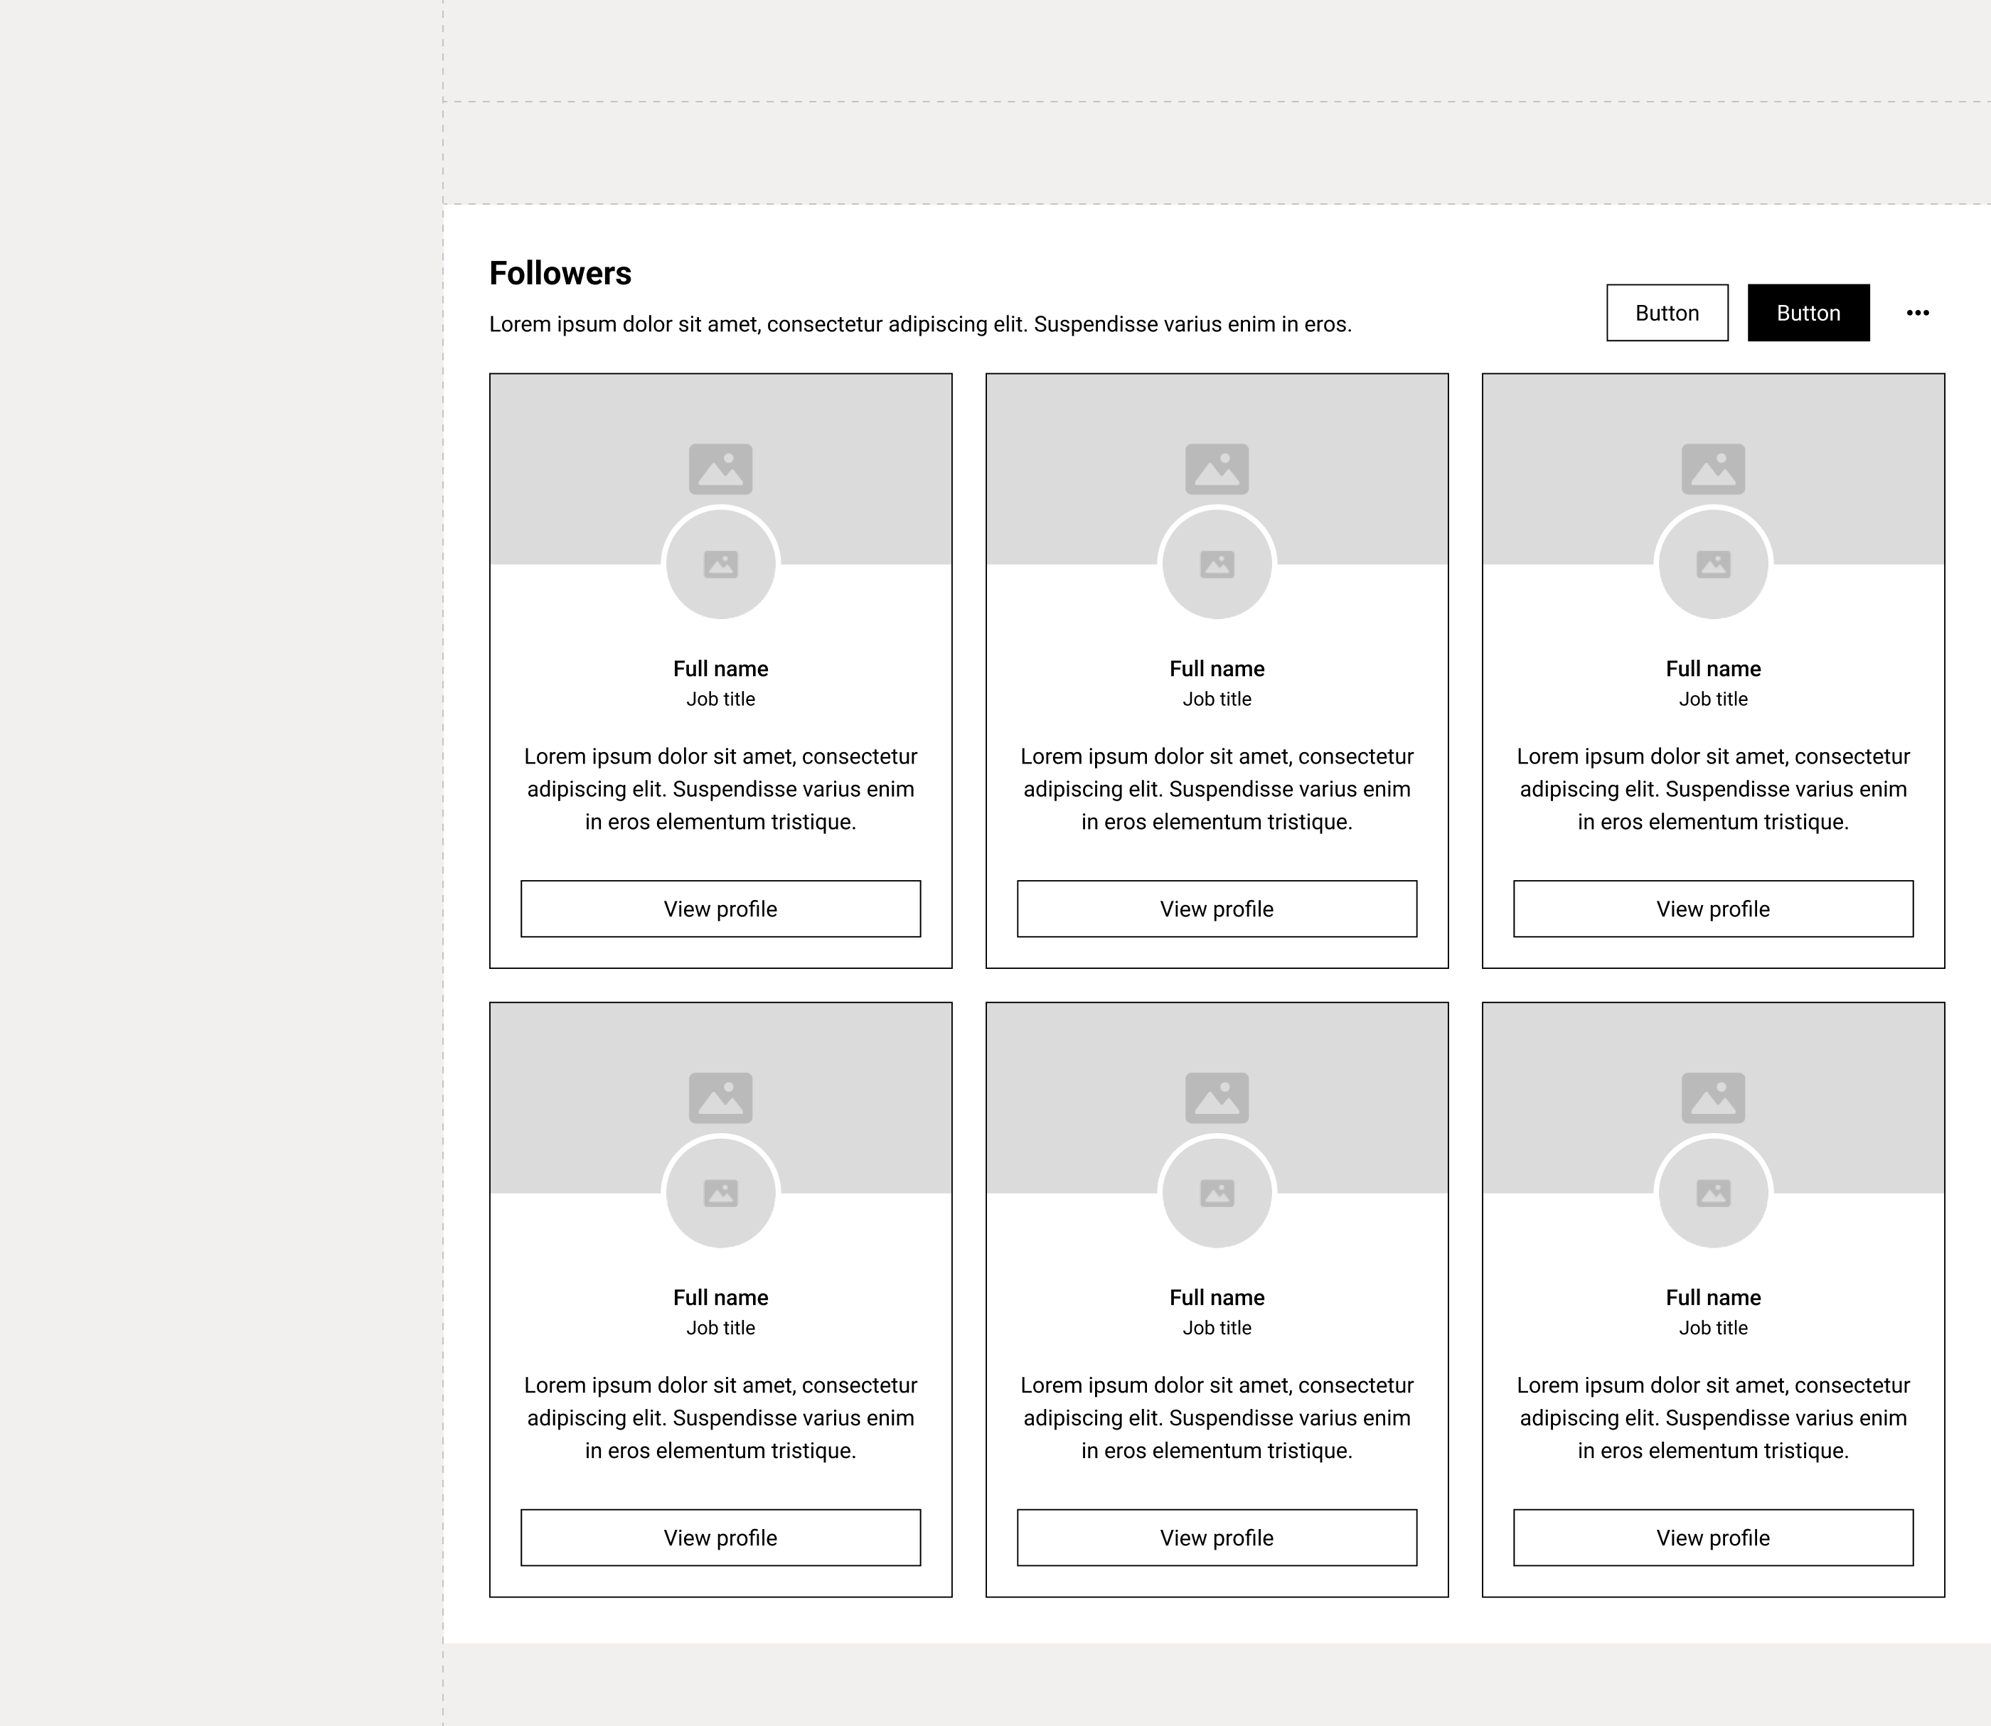Click View profile on top-right follower card
1991x1726 pixels.
pyautogui.click(x=1713, y=908)
